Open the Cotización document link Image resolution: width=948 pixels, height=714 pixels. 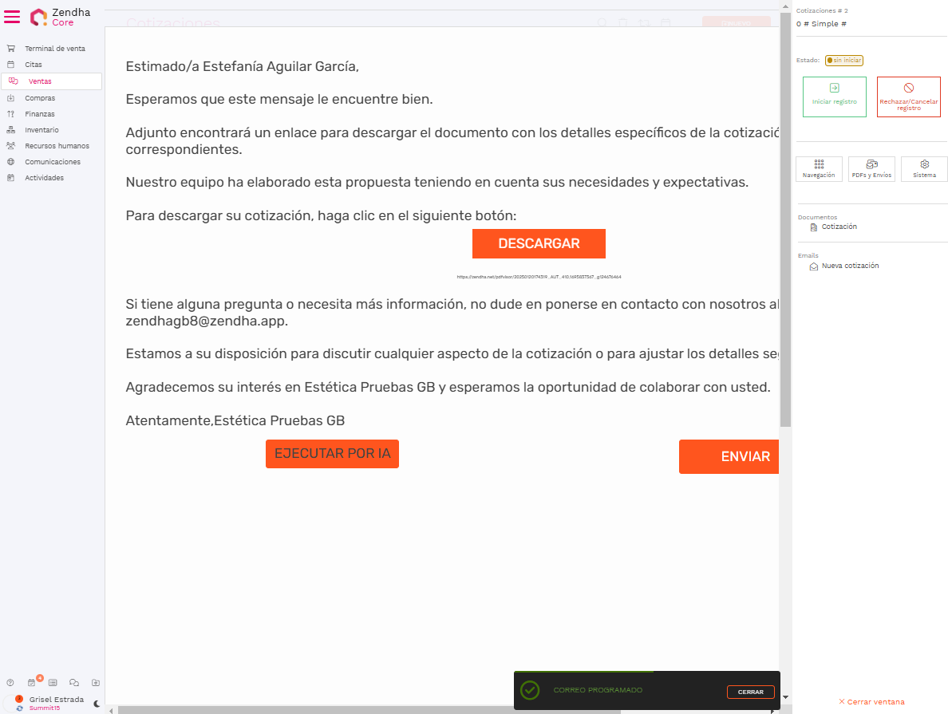[839, 227]
